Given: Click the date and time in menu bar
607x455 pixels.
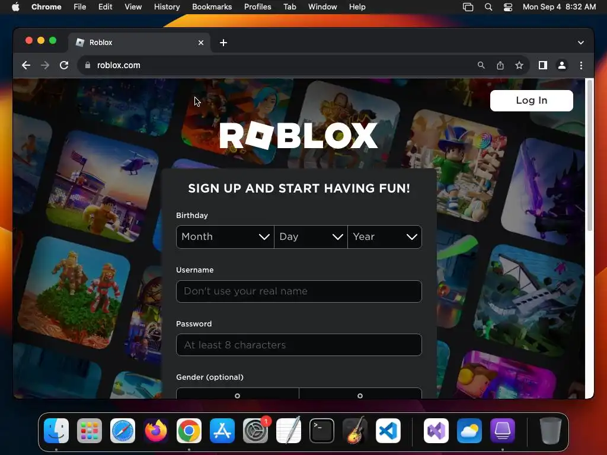Looking at the screenshot, I should point(559,7).
